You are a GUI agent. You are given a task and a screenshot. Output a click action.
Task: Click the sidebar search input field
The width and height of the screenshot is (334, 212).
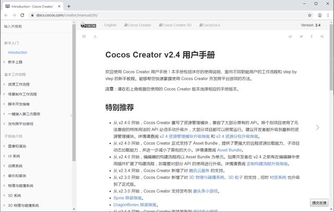(x=36, y=27)
